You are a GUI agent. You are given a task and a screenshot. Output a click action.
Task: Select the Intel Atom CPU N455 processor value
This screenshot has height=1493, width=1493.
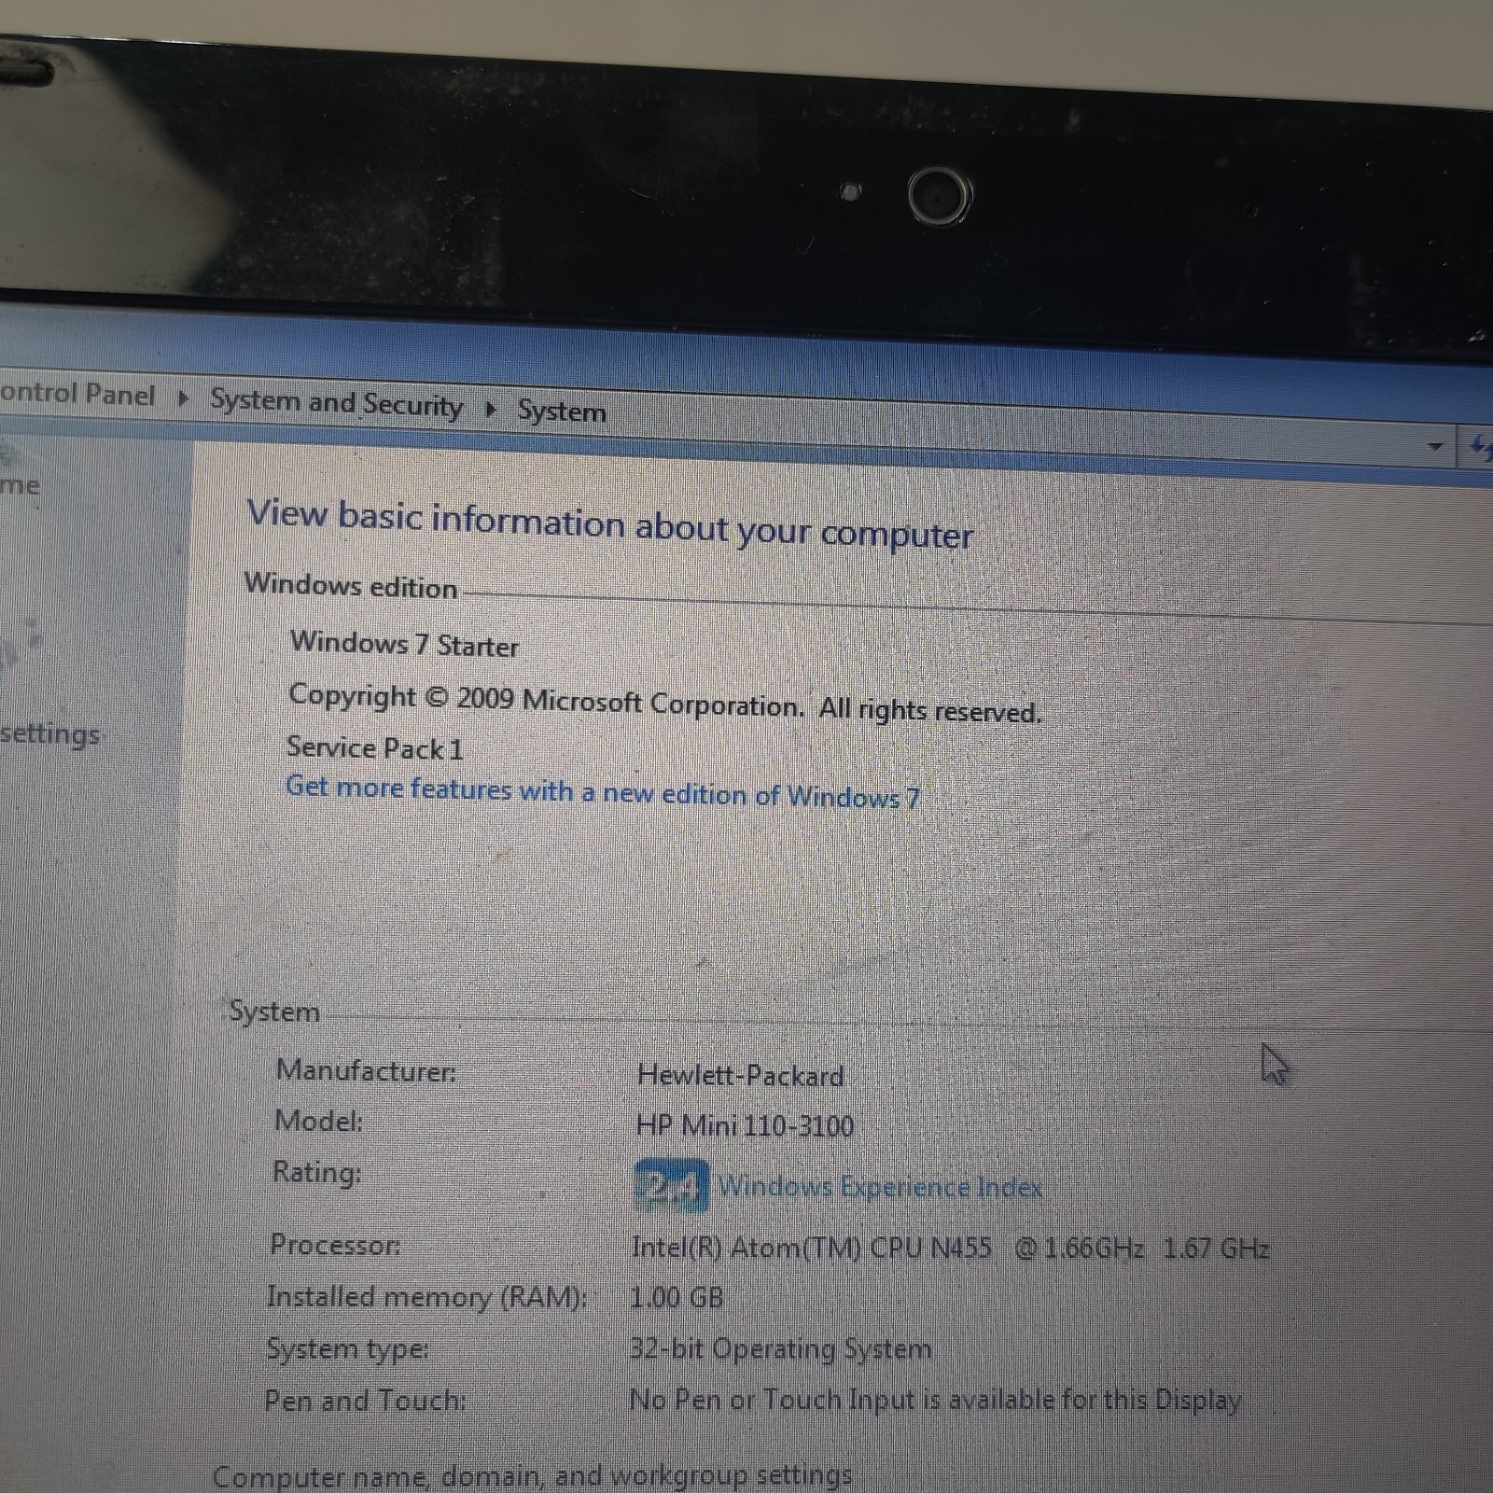tap(950, 1248)
